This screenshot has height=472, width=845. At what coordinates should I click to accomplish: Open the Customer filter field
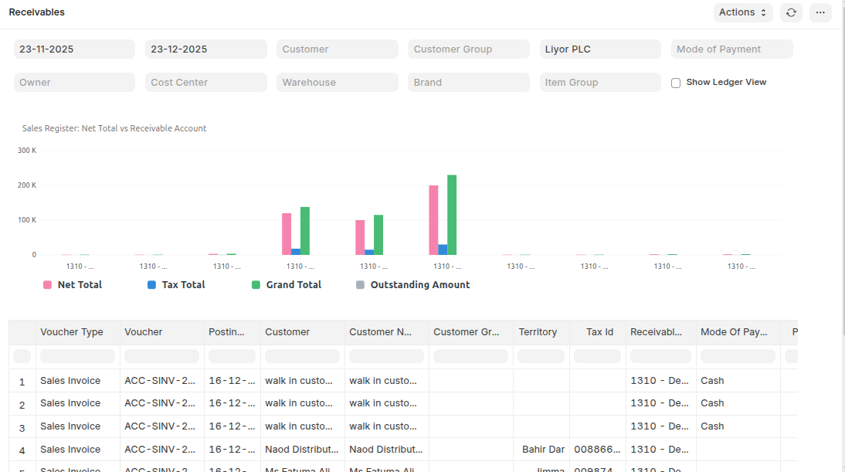[337, 49]
